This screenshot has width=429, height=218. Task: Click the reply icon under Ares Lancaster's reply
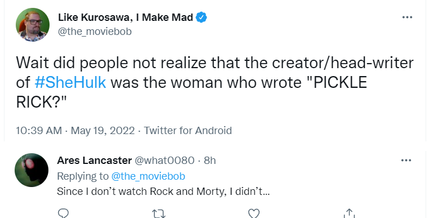pyautogui.click(x=63, y=213)
